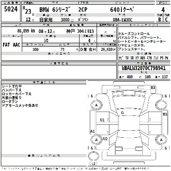171x171 pixels.
Task: Select the アルミ wheels equipment code
Action: tap(156, 58)
